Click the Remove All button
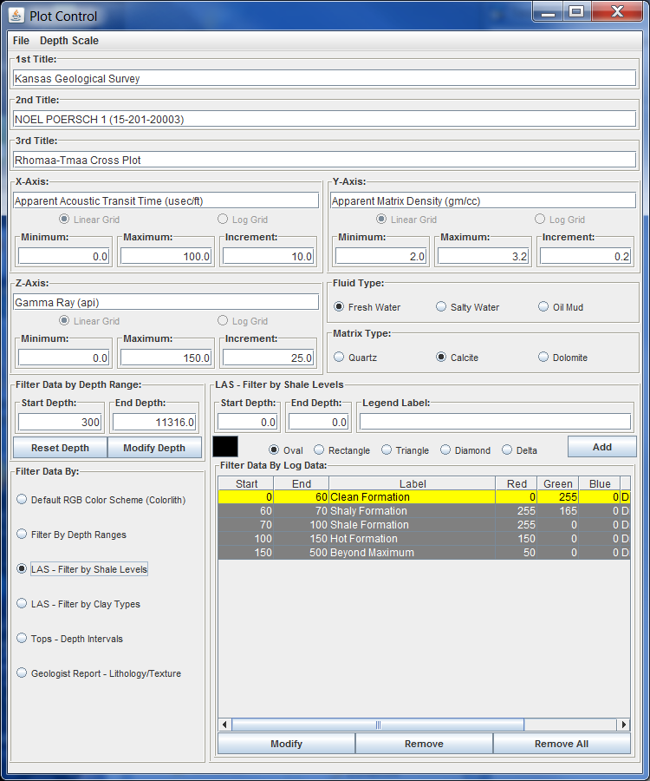 (x=562, y=744)
